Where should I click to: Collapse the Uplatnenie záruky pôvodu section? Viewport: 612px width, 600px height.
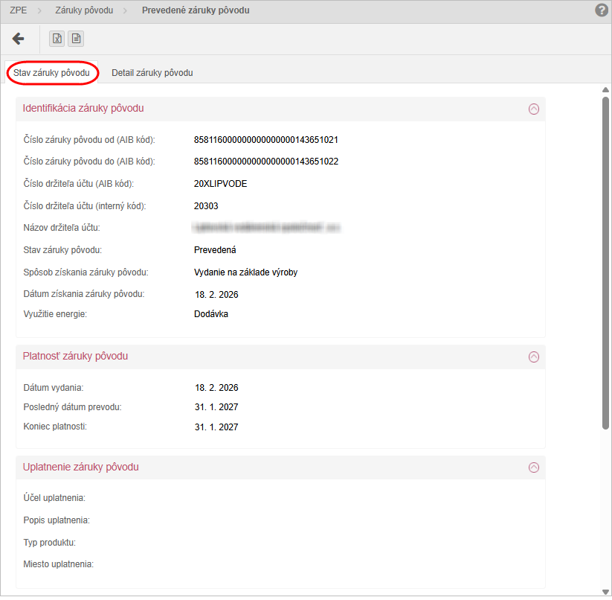coord(533,467)
